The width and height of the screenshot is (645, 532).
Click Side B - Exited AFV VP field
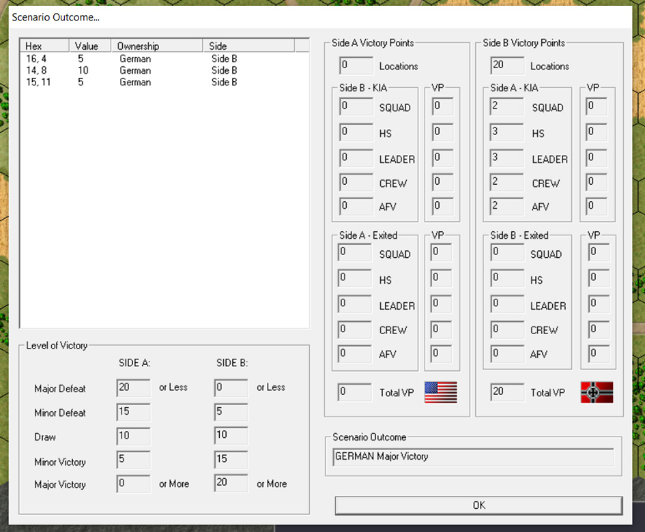pyautogui.click(x=599, y=353)
